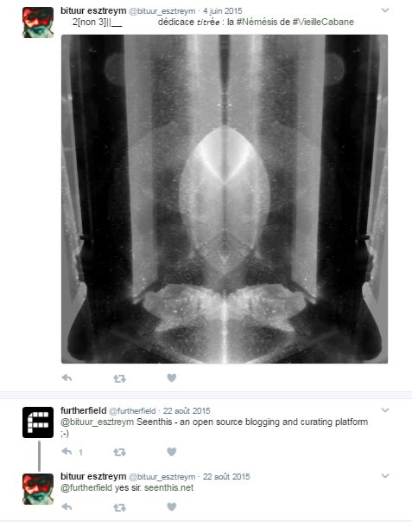This screenshot has height=522, width=412.
Task: Open furtherfield's profile avatar
Action: click(x=38, y=422)
